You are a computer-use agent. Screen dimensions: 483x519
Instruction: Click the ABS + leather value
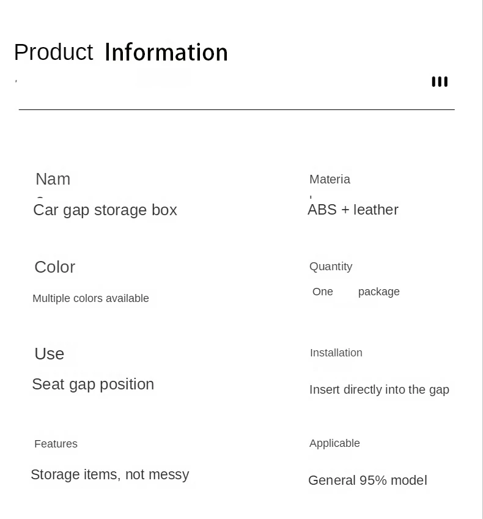point(353,210)
